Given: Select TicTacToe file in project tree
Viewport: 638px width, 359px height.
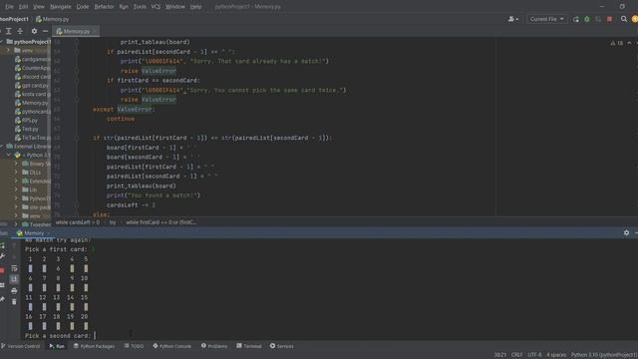Looking at the screenshot, I should point(32,138).
